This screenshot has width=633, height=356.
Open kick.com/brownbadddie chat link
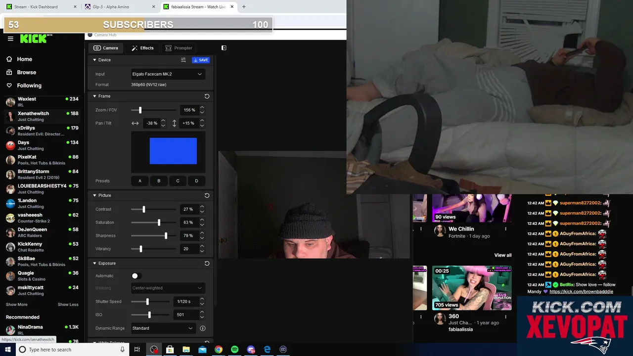click(x=581, y=292)
